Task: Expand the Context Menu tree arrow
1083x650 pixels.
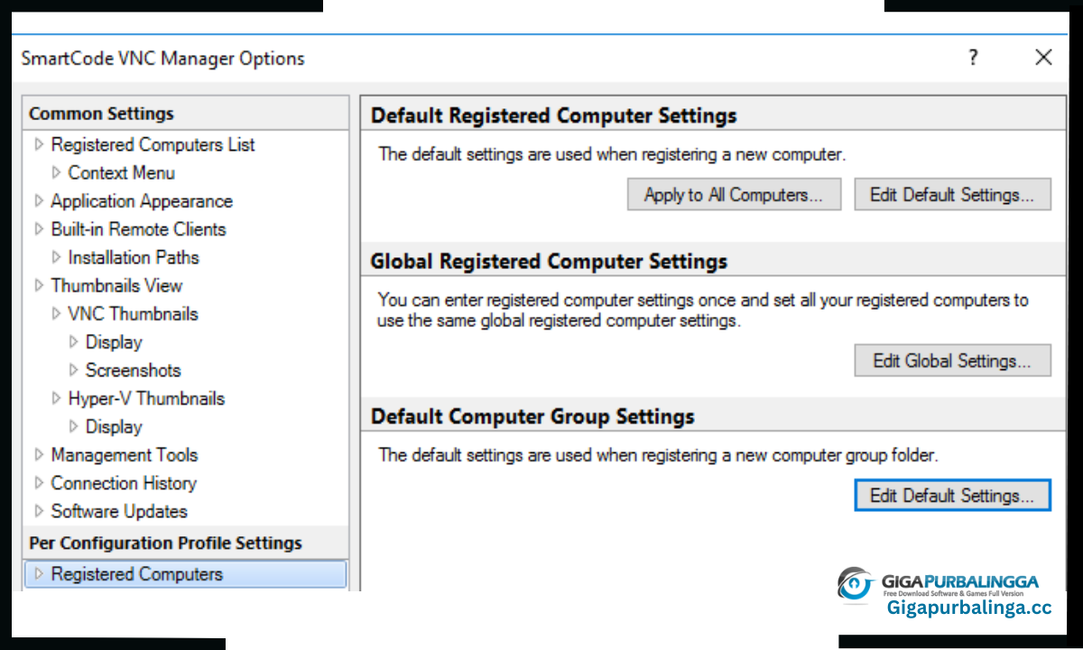Action: (x=56, y=172)
